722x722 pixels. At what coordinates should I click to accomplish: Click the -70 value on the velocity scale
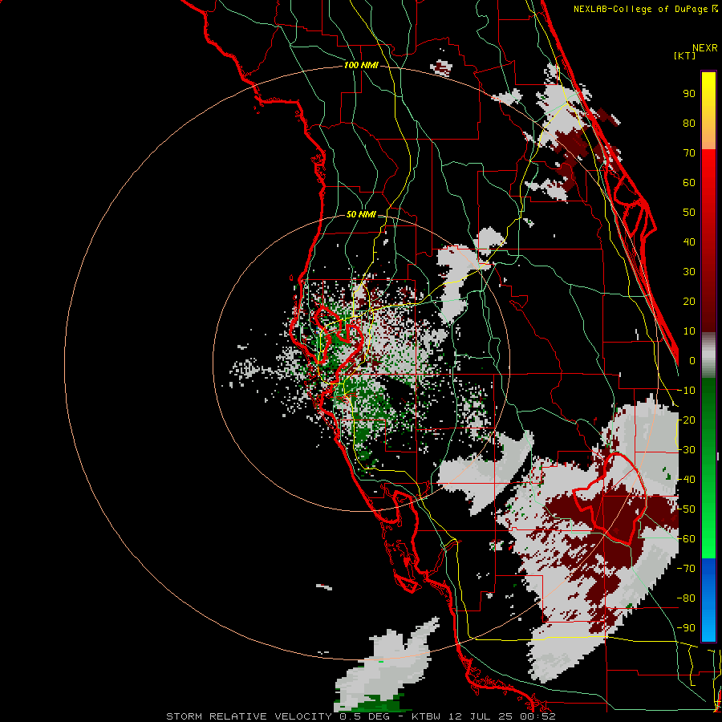(686, 569)
